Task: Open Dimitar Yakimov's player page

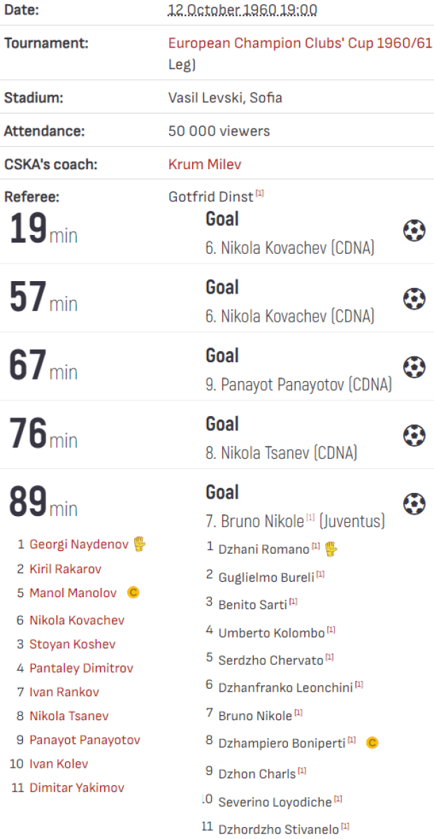Action: (x=77, y=788)
